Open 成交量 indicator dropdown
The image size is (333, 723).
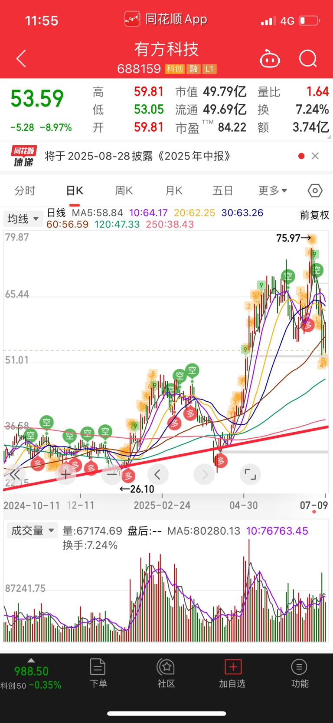(x=32, y=530)
